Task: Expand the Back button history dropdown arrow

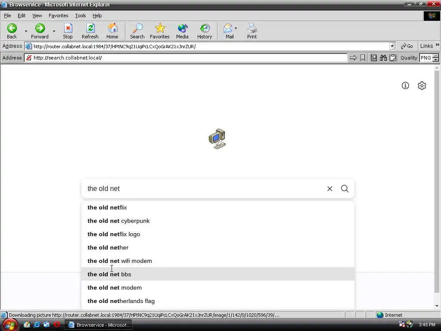Action: tap(26, 31)
